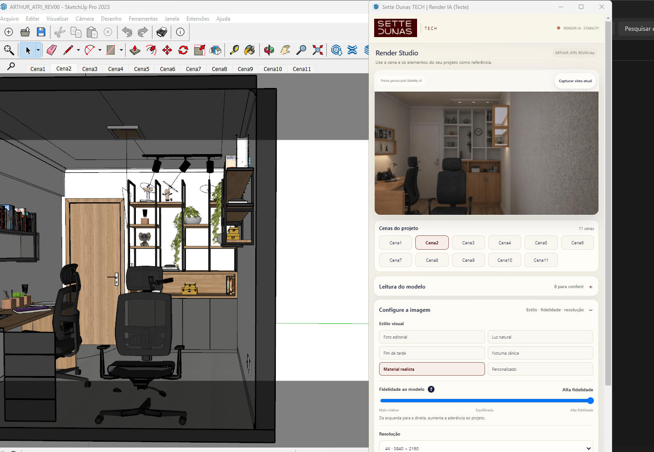Image resolution: width=654 pixels, height=452 pixels.
Task: Redo the last action
Action: [x=143, y=32]
